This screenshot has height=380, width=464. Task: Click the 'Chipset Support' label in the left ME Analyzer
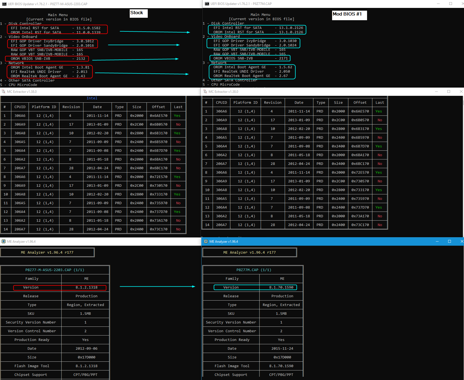(31, 375)
